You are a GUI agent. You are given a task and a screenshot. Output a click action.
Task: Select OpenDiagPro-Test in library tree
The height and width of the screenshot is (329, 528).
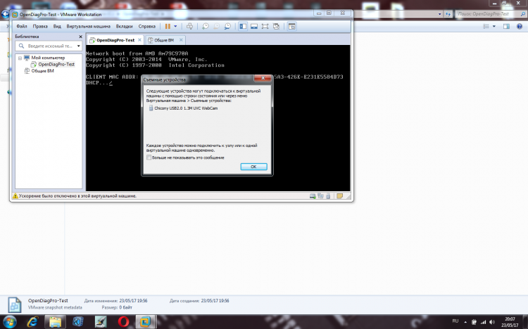[x=56, y=64]
